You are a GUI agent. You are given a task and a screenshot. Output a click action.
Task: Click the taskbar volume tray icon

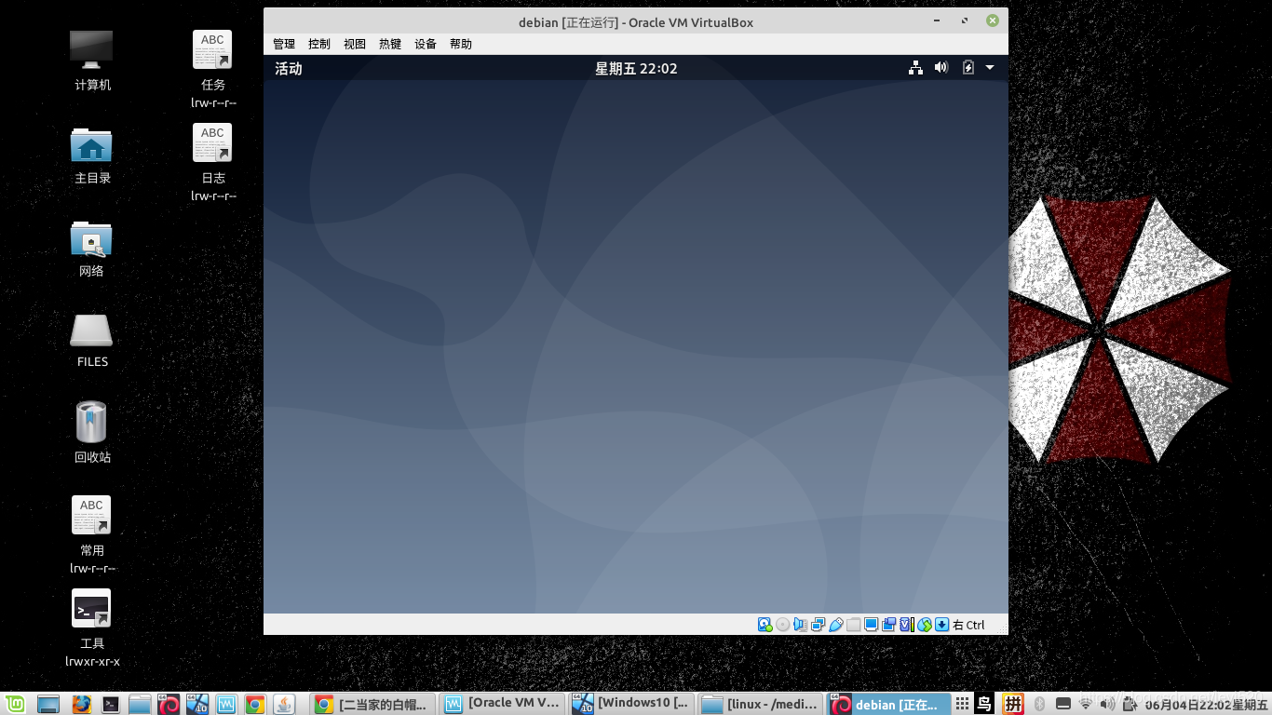1107,704
